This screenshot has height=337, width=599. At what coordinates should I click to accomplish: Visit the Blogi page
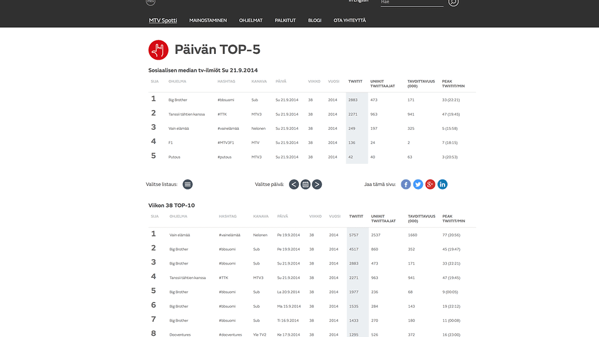point(315,20)
